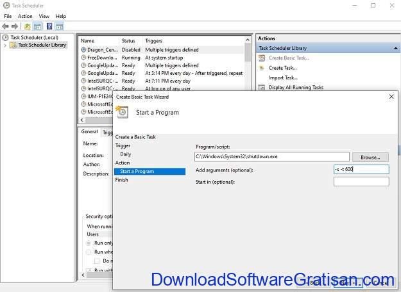Click Display All Running Tasks action
This screenshot has width=401, height=292.
tap(296, 88)
